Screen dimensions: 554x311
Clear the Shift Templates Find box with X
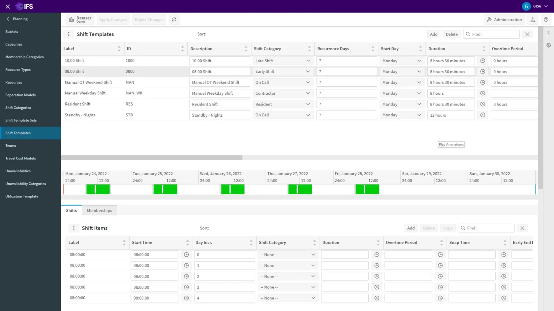click(x=527, y=34)
